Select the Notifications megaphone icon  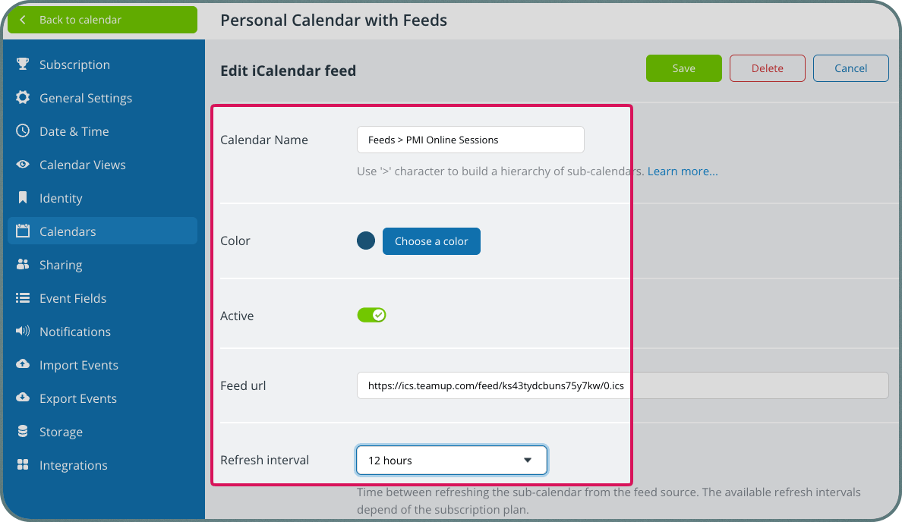coord(23,331)
